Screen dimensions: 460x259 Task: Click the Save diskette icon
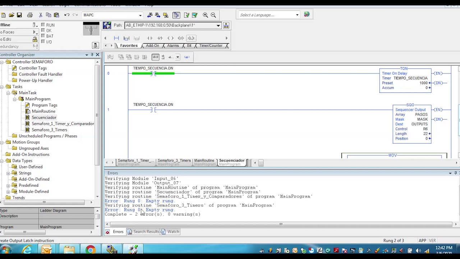(19, 15)
